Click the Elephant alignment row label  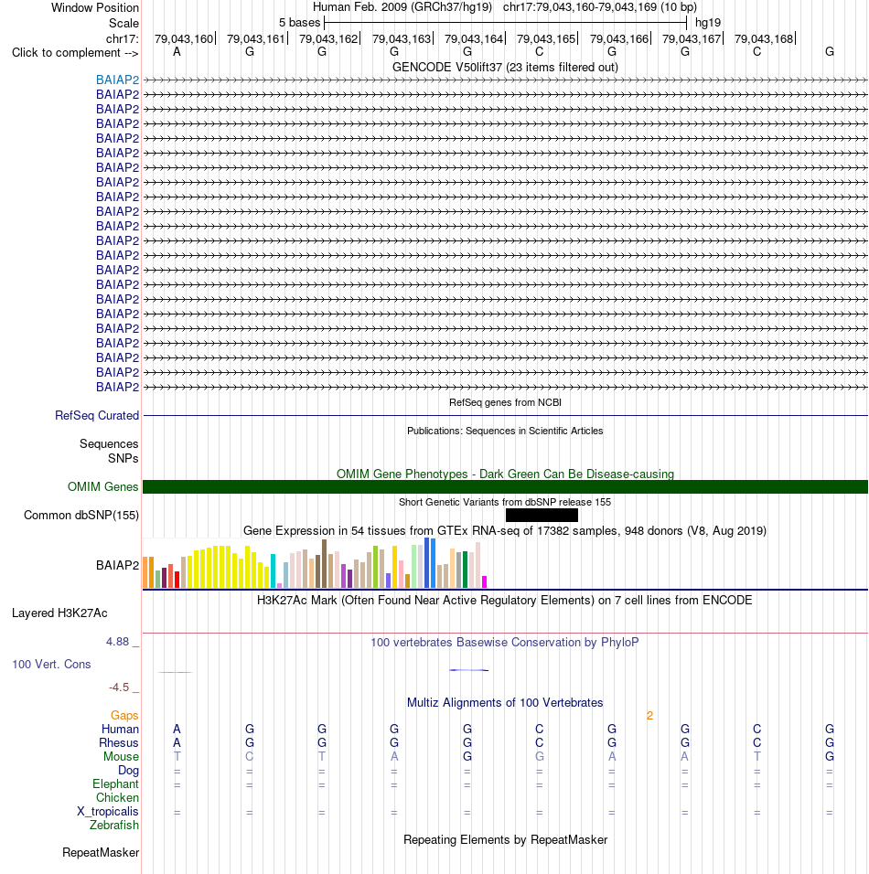(115, 784)
